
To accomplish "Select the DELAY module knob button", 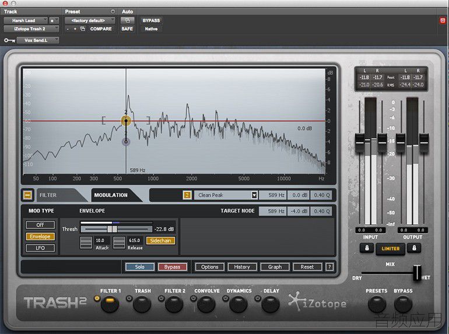I will (x=271, y=304).
